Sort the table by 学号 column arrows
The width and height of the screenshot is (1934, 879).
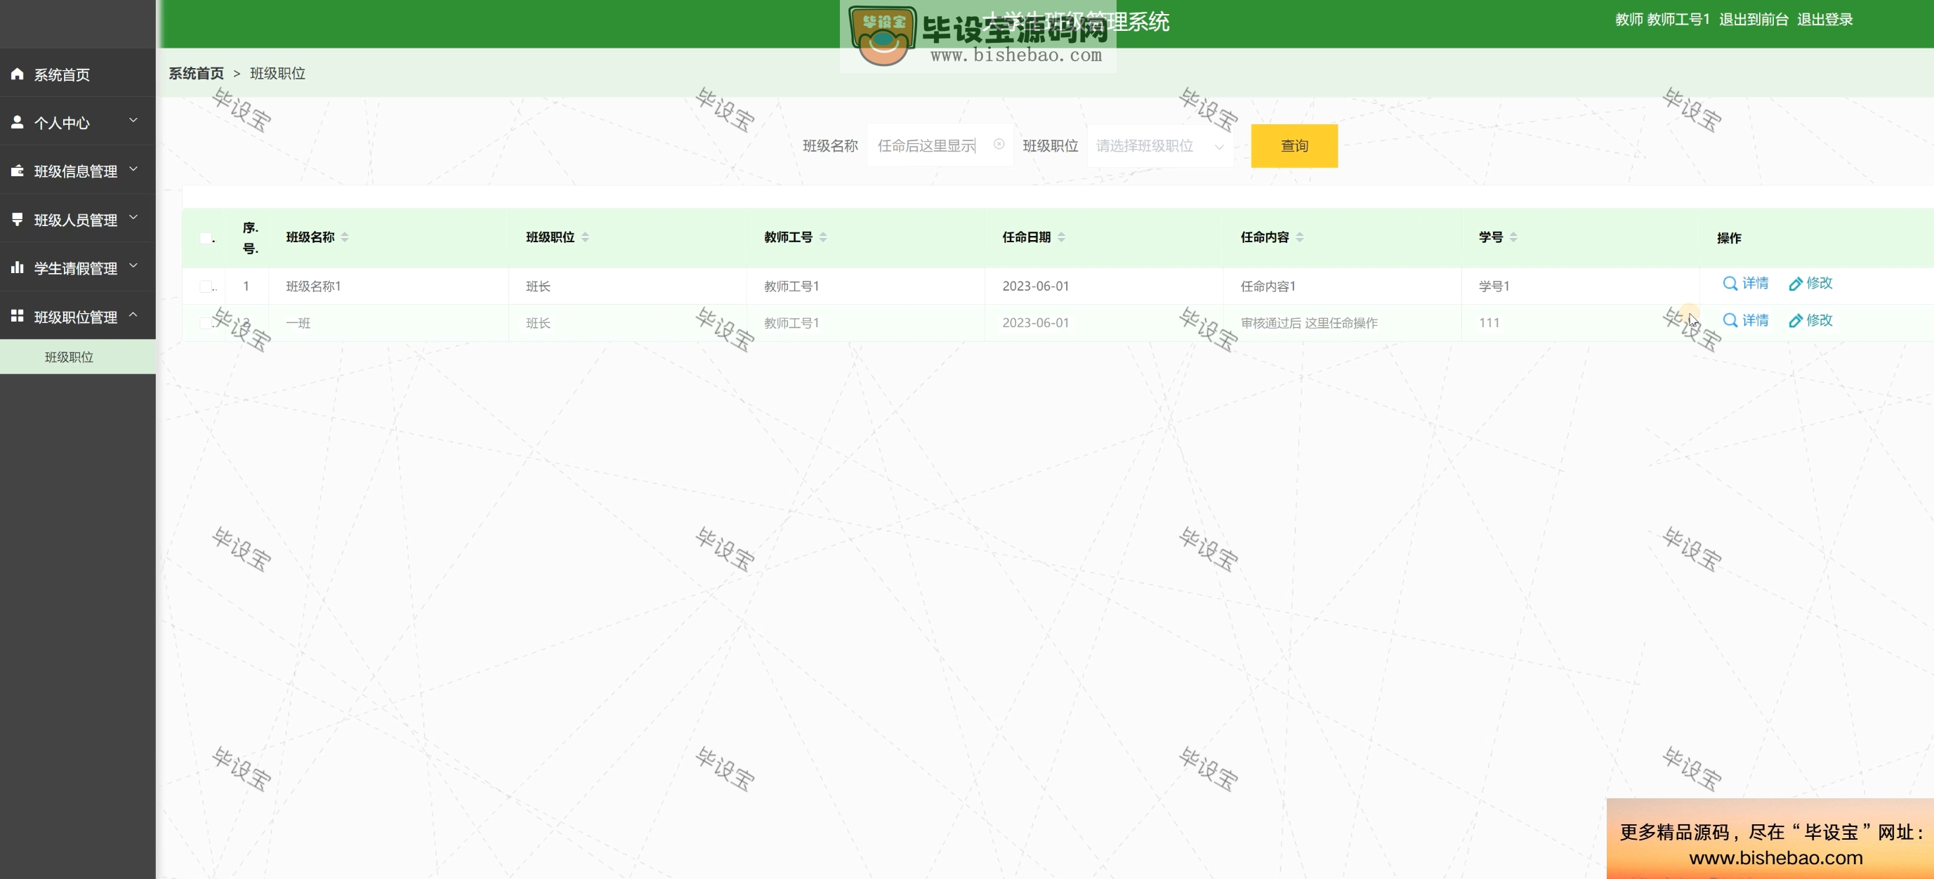(1513, 237)
